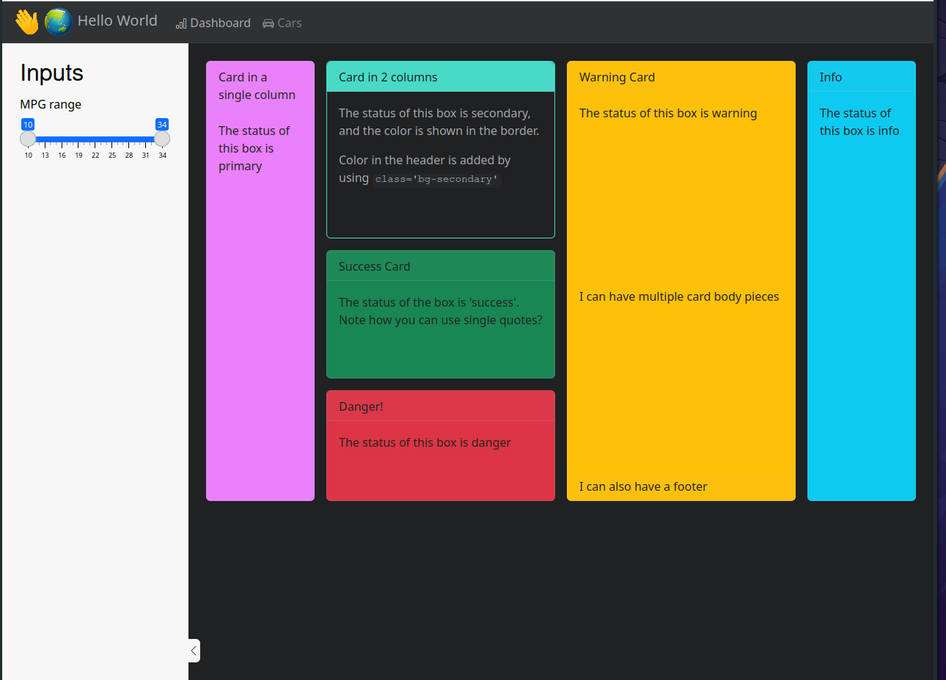The height and width of the screenshot is (680, 946).
Task: Click the right MPG range slider handle
Action: [x=162, y=139]
